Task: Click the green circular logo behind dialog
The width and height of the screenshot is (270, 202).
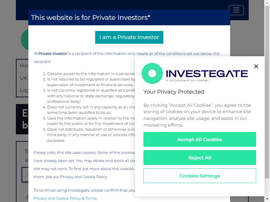Action: (x=25, y=39)
